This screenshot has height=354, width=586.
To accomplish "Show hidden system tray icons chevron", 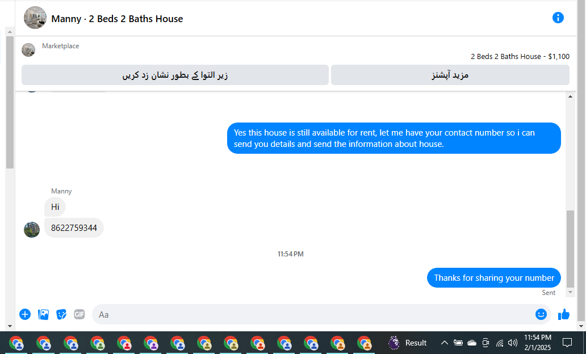I will 444,343.
